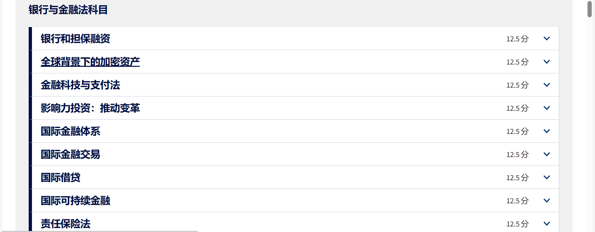
Task: Click chevron beside 金融科技与支付法 row
Action: (x=547, y=85)
